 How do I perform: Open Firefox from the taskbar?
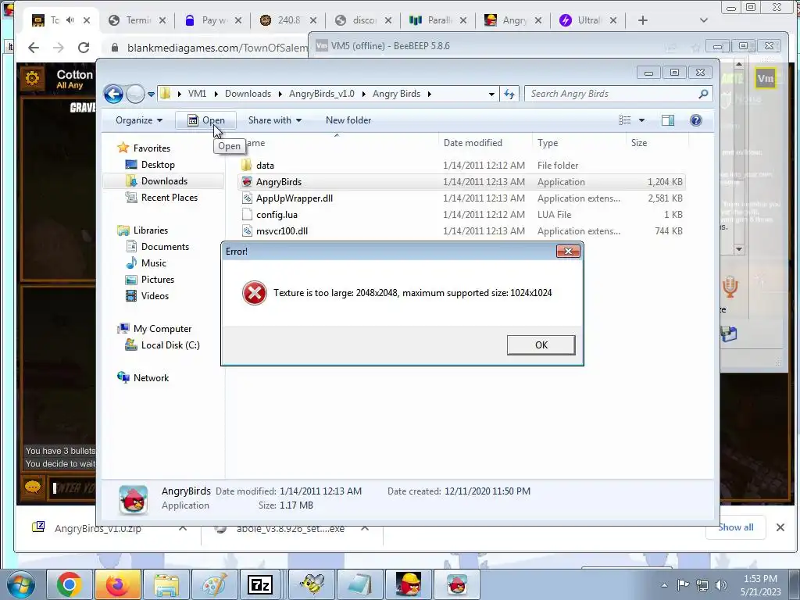117,584
